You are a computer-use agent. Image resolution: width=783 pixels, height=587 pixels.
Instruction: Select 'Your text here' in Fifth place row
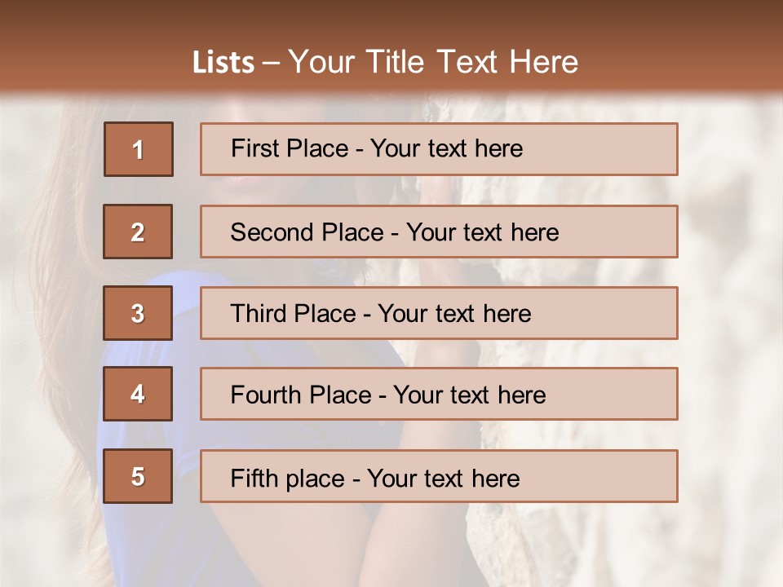444,479
